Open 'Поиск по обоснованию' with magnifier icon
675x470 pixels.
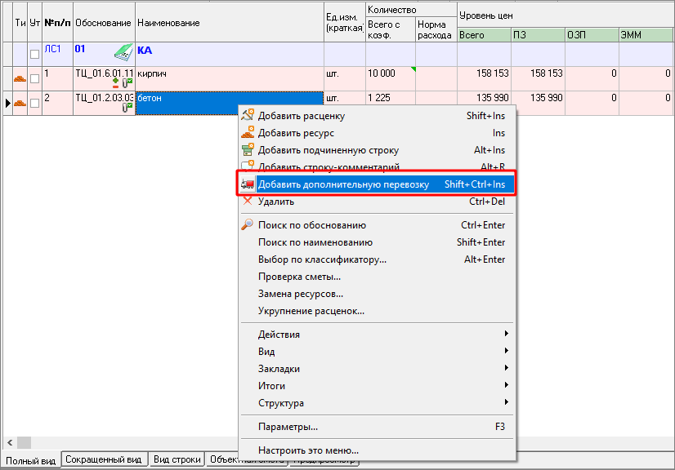tap(311, 225)
